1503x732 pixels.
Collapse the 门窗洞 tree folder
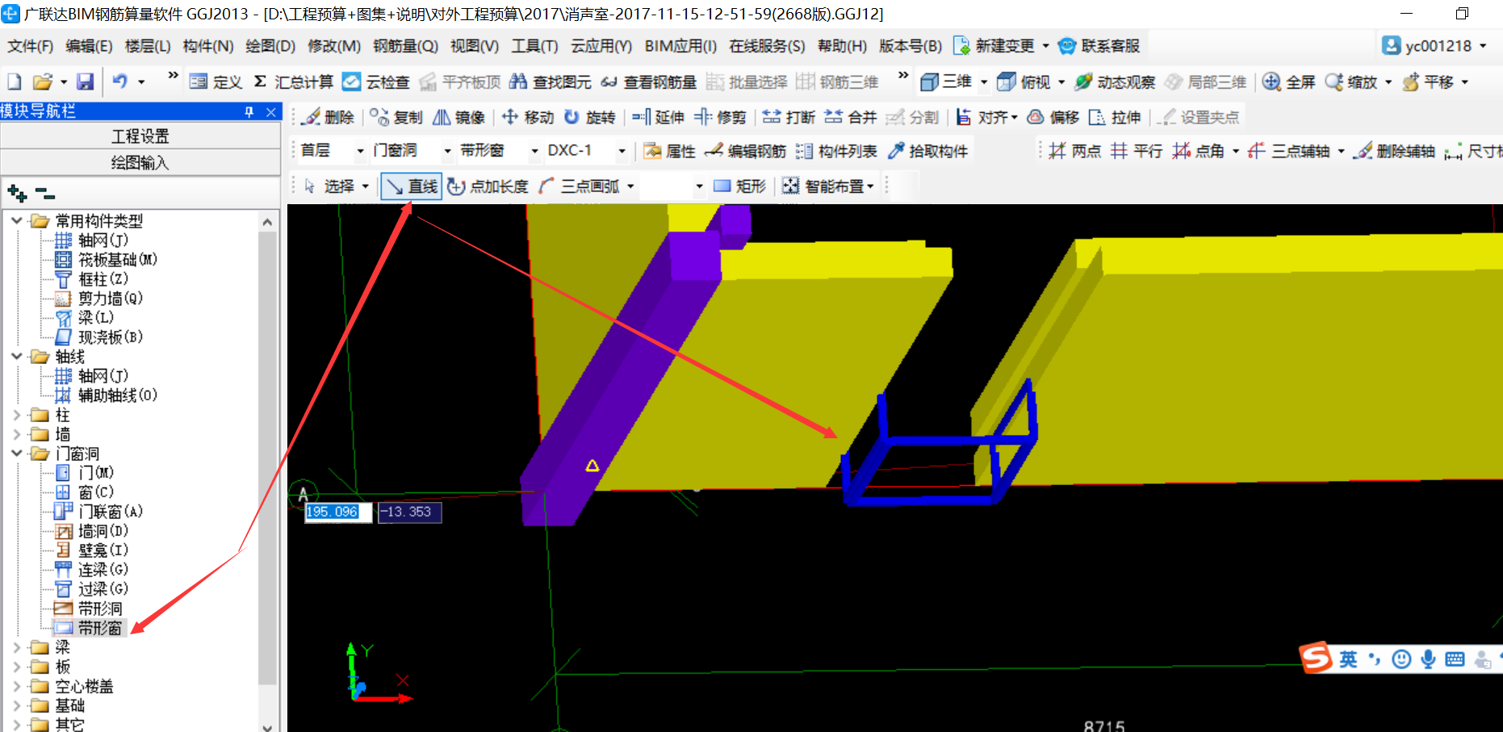17,454
